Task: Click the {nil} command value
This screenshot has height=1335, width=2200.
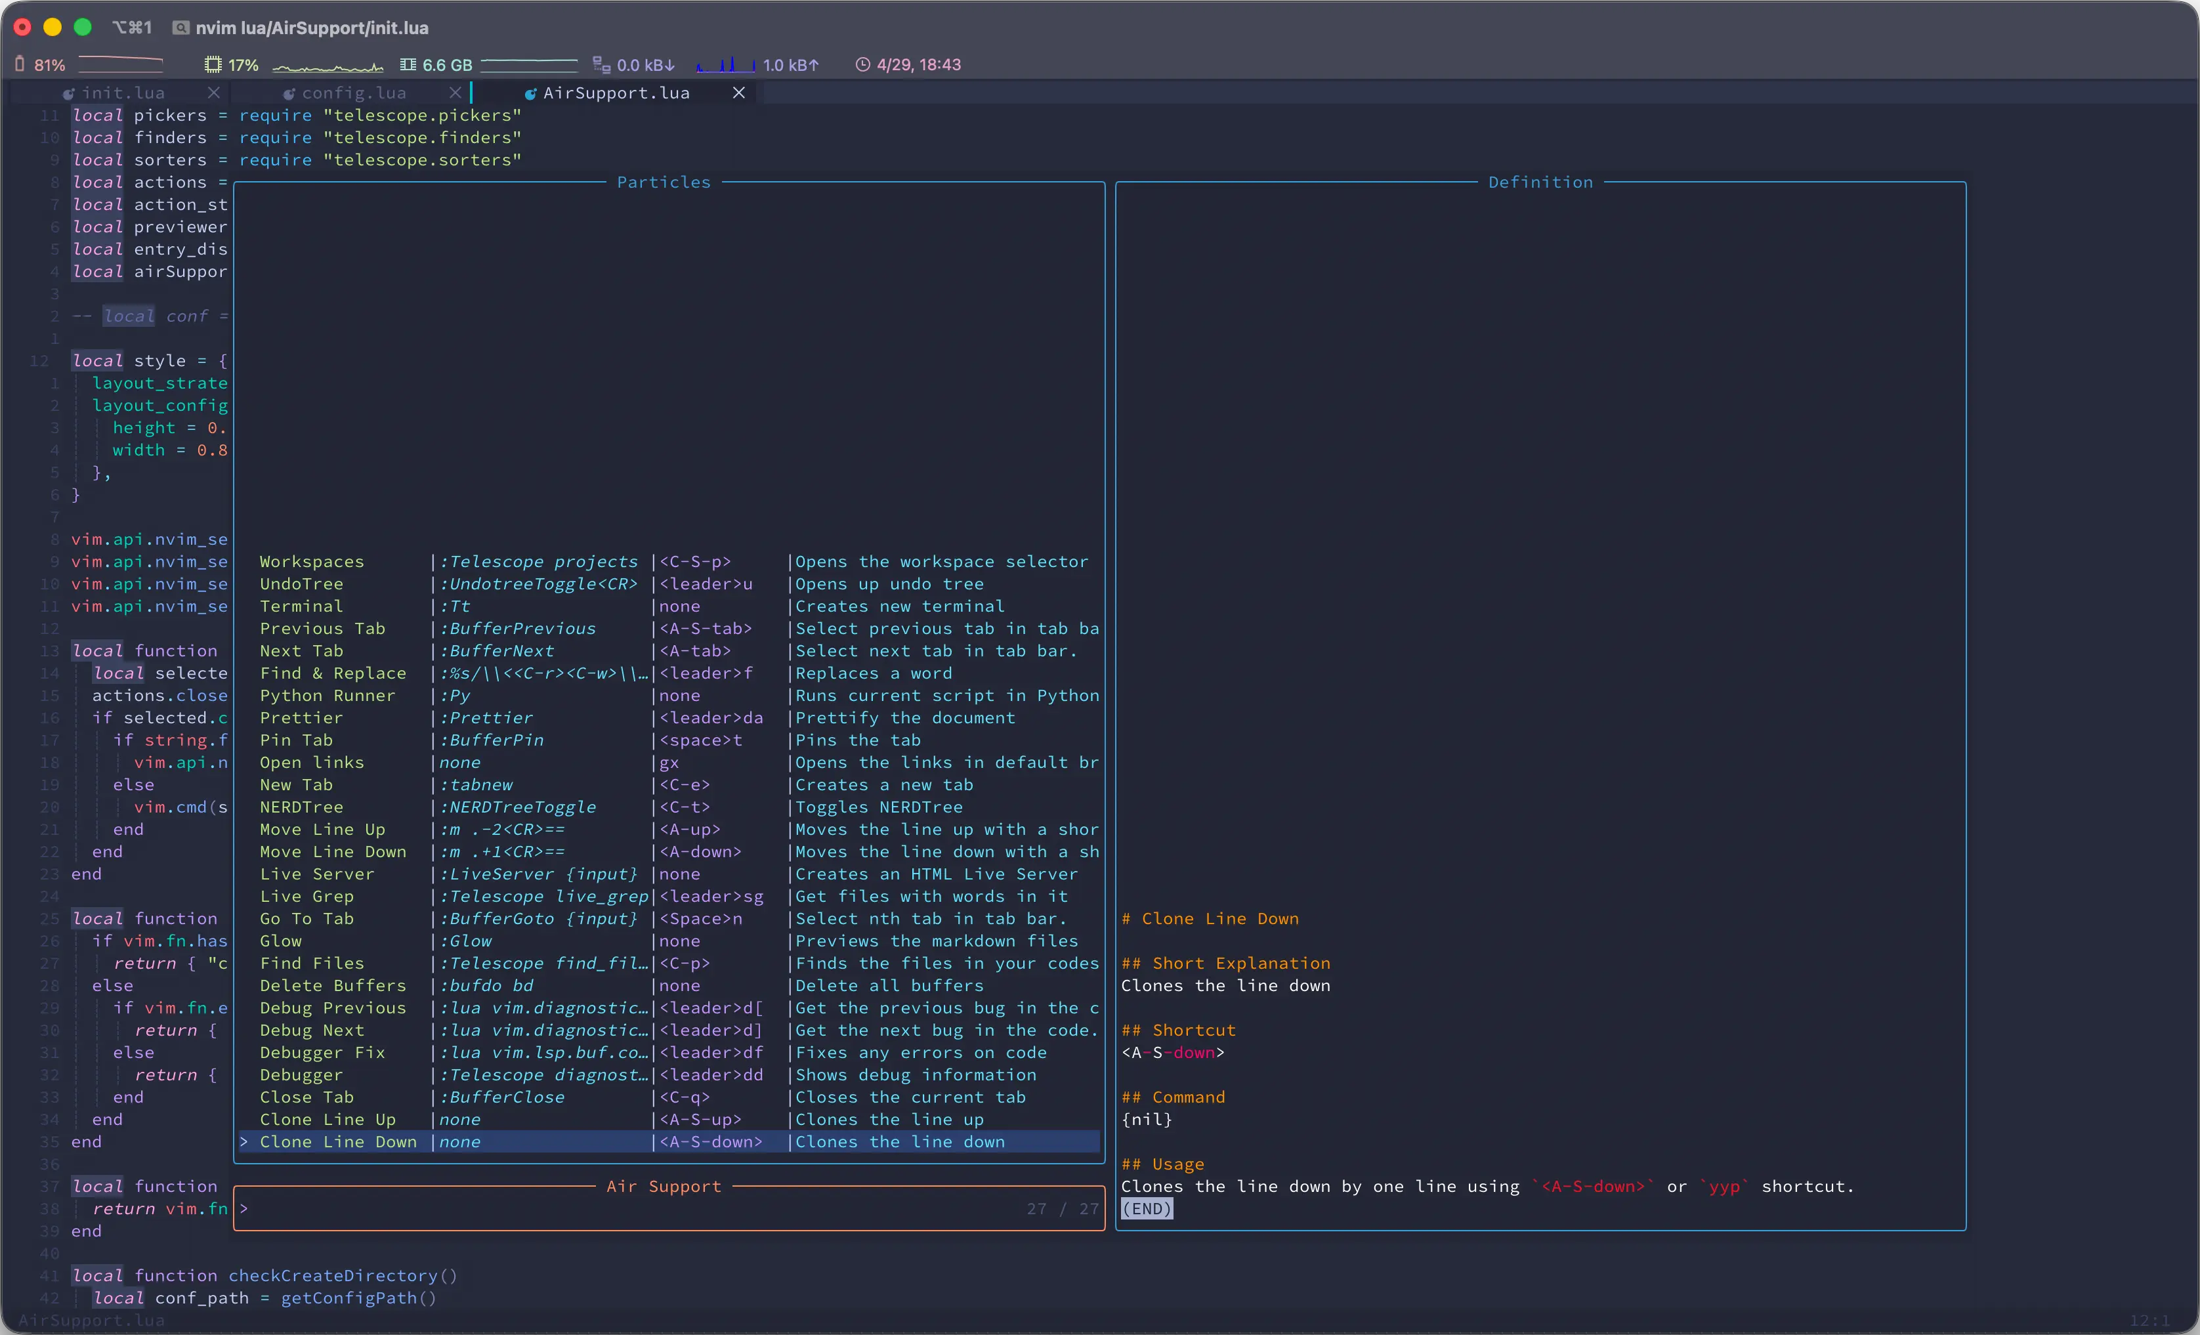Action: [x=1147, y=1120]
